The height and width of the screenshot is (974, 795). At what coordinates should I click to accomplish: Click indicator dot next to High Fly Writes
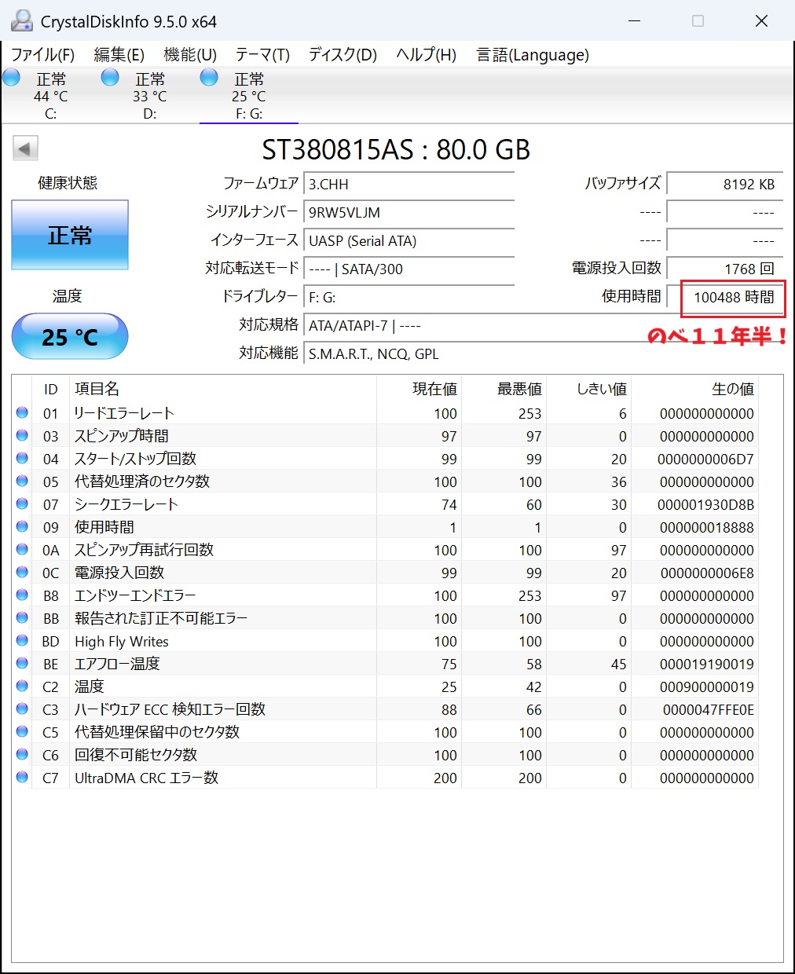click(x=22, y=640)
